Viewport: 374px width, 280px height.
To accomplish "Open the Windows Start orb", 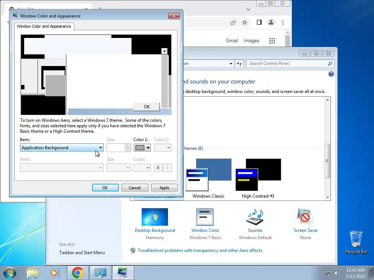I will pyautogui.click(x=10, y=273).
